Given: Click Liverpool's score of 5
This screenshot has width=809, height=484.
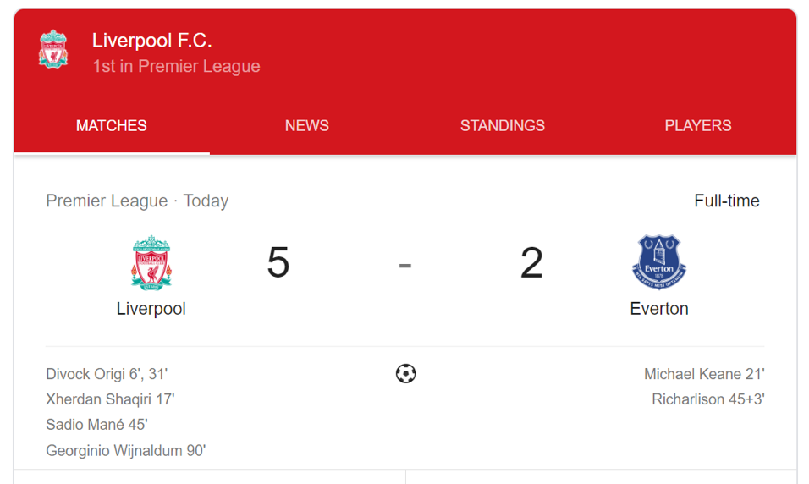Looking at the screenshot, I should point(278,262).
